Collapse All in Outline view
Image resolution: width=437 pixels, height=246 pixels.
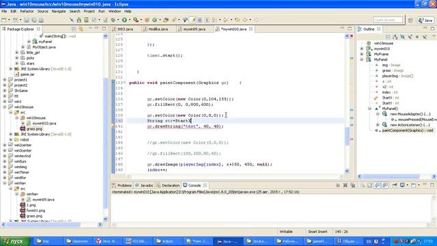pyautogui.click(x=388, y=37)
